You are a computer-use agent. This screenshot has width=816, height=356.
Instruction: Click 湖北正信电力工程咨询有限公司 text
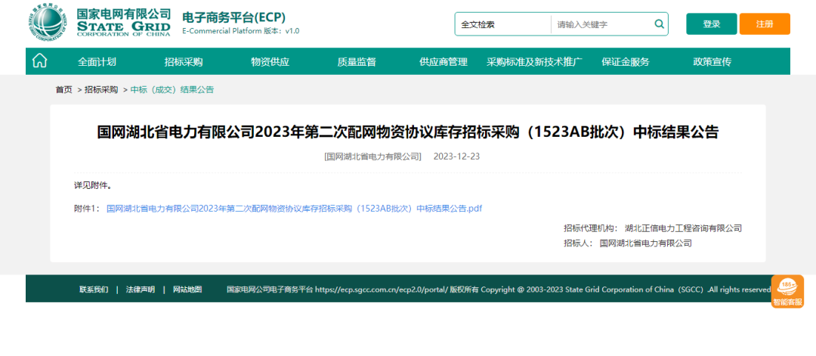coord(683,228)
